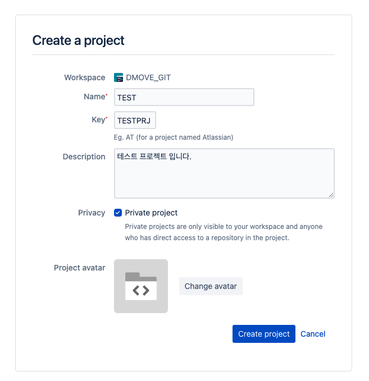Uncheck the Private project checkbox
Screen dimensions: 369x381
[x=118, y=213]
